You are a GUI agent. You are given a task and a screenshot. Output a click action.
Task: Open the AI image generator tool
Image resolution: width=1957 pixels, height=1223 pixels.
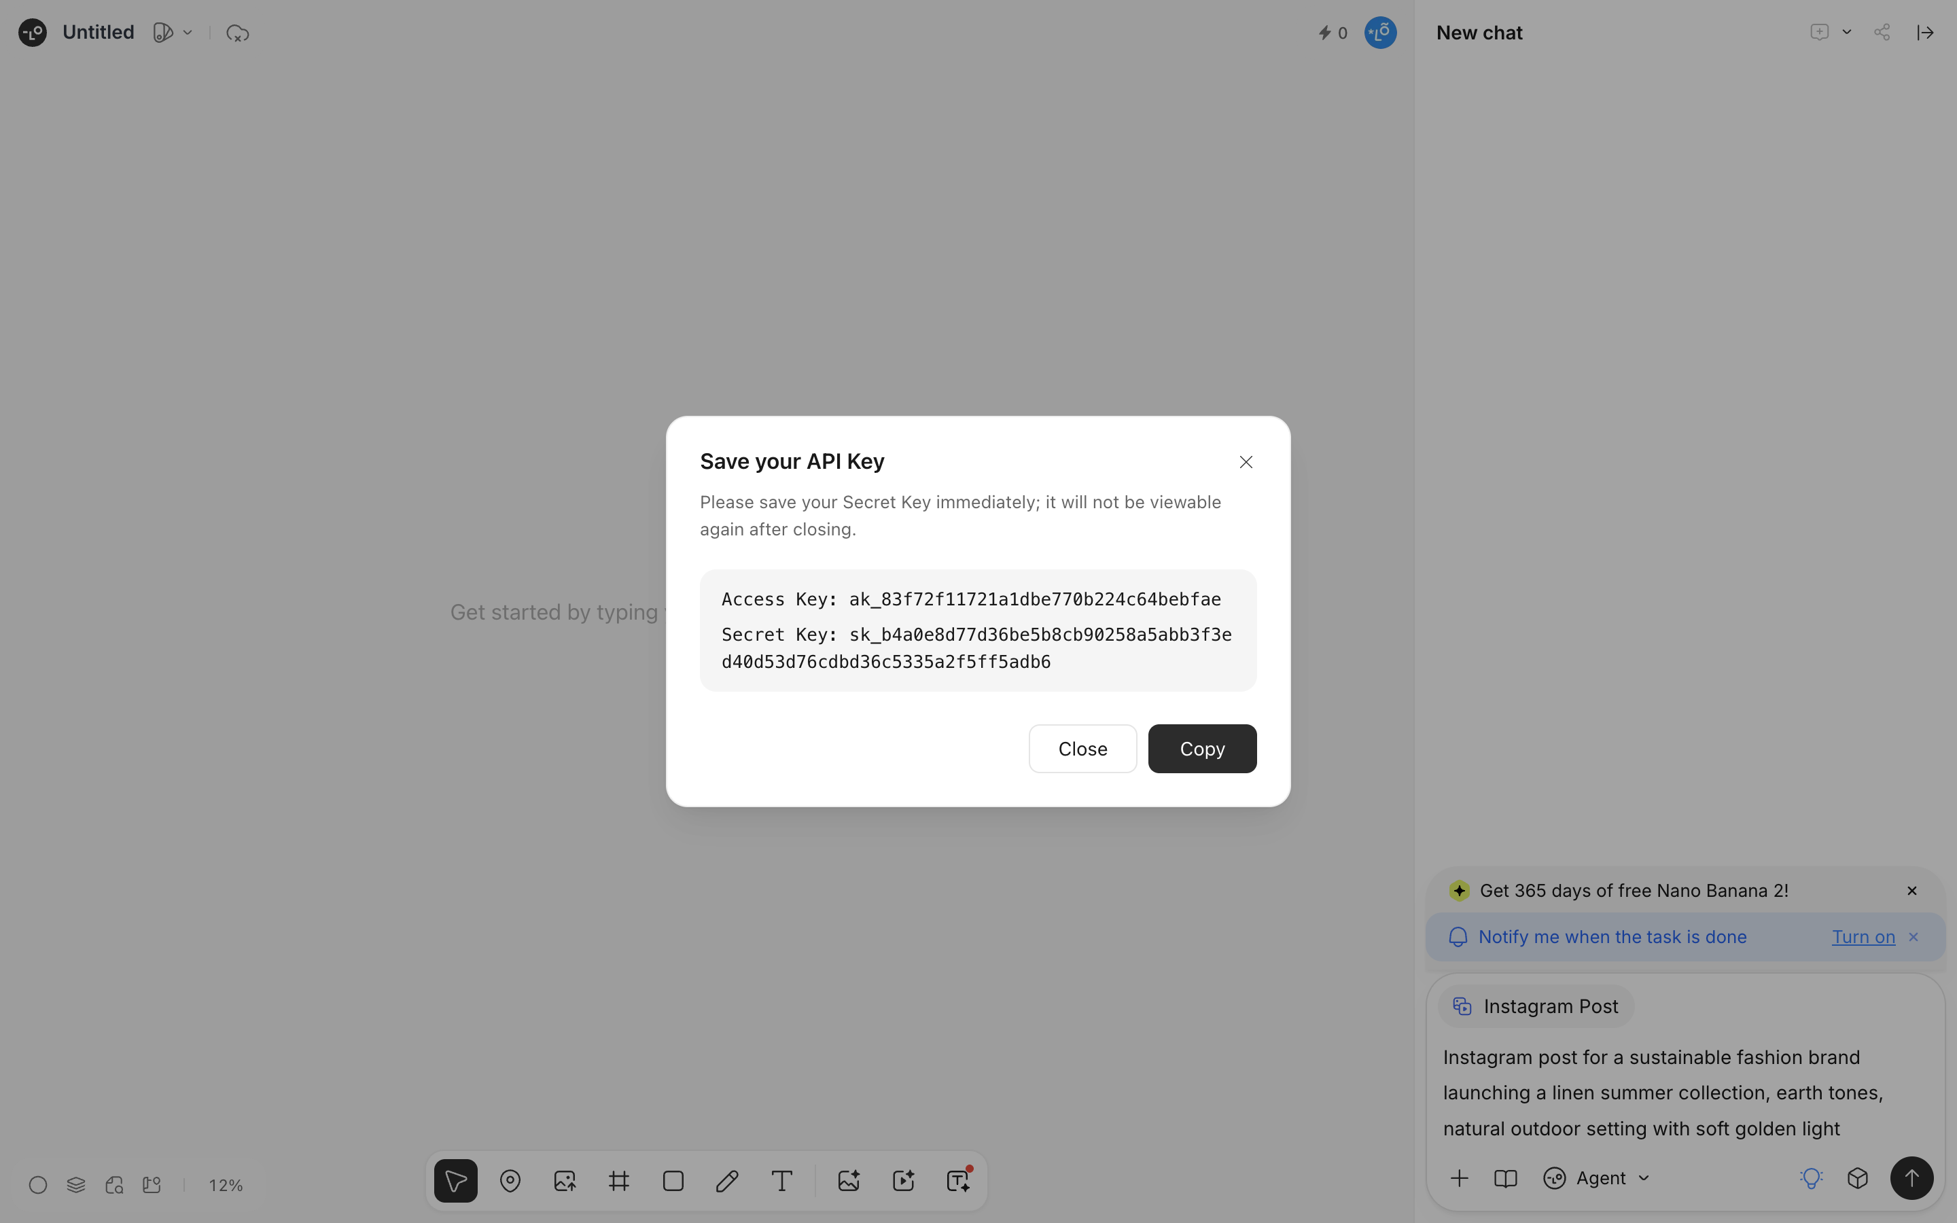[848, 1181]
